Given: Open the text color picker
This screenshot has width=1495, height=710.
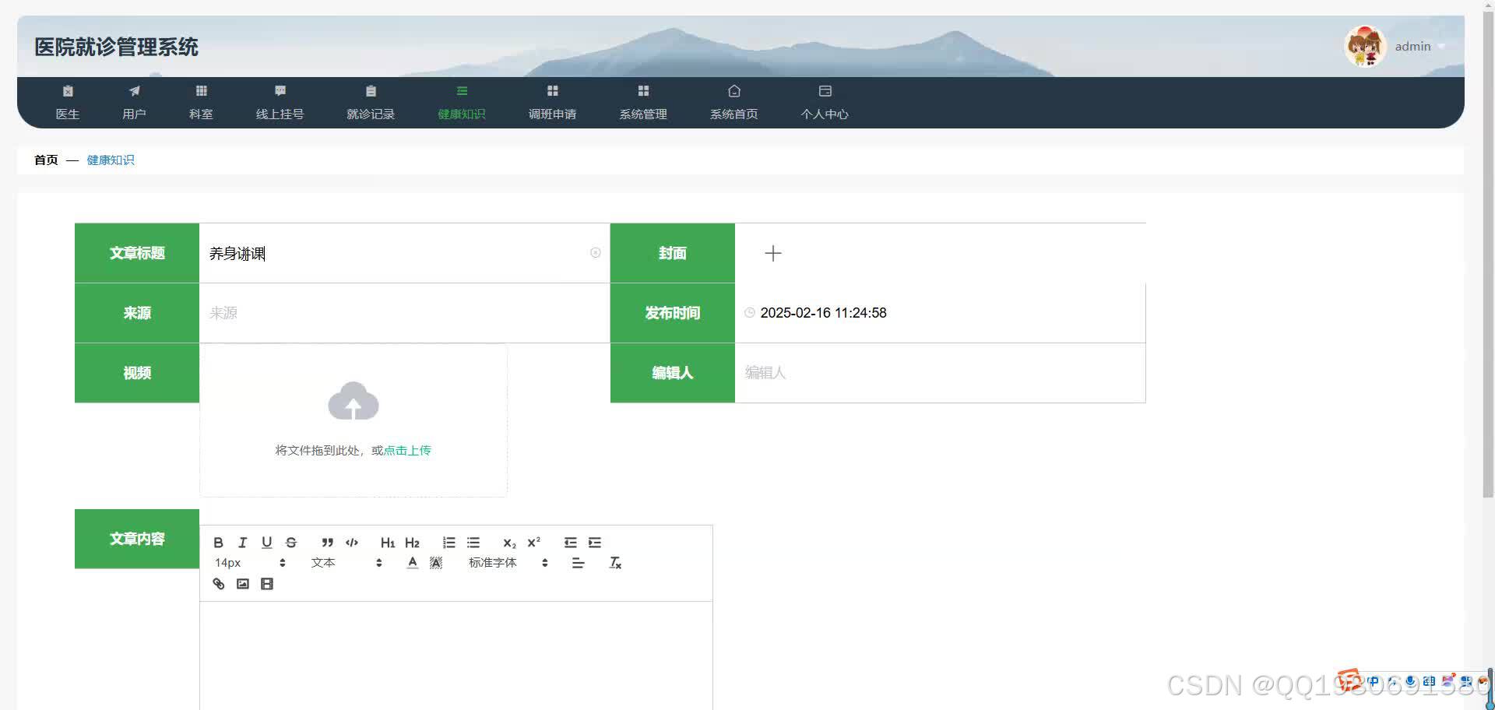Looking at the screenshot, I should point(412,562).
